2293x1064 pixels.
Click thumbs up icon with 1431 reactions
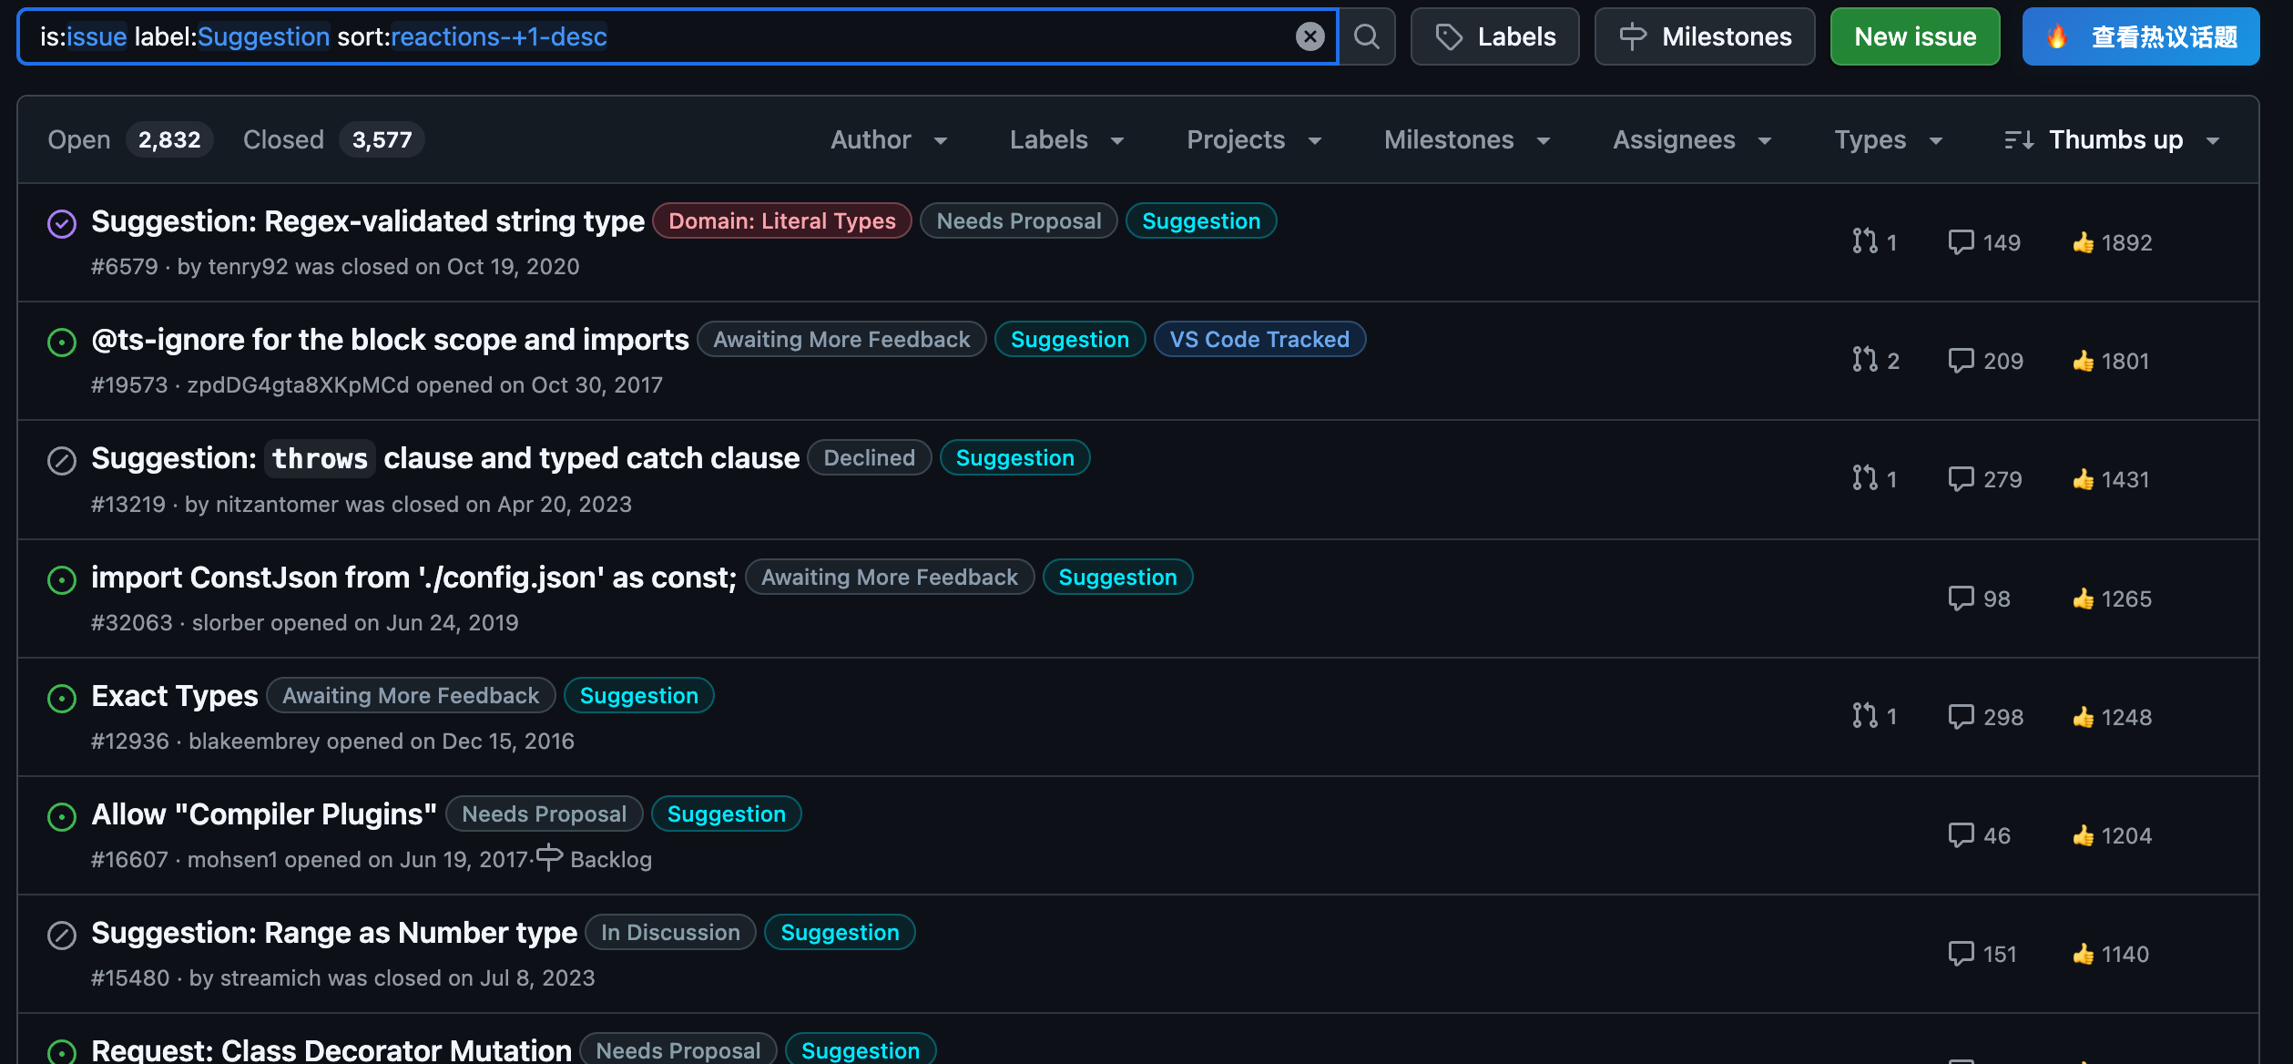coord(2083,479)
